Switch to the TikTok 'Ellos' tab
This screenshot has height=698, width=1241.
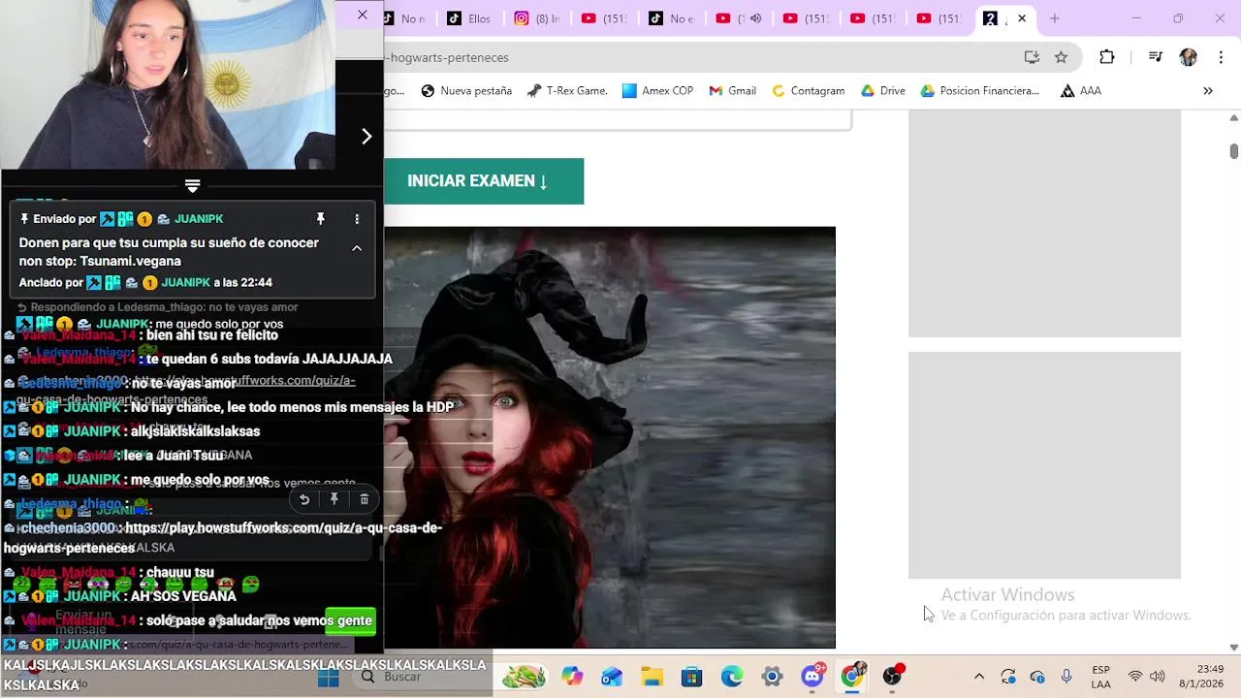pos(470,18)
